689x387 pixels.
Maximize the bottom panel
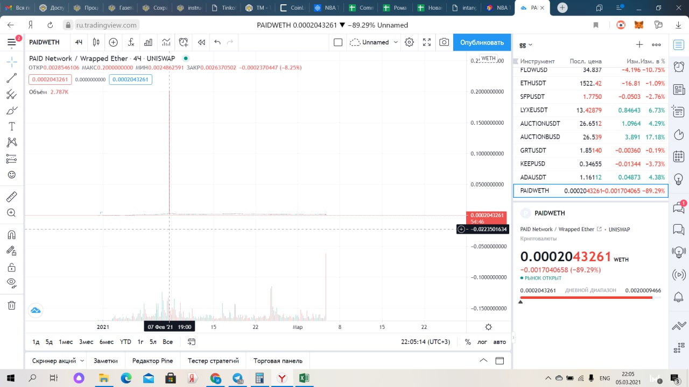(x=500, y=361)
